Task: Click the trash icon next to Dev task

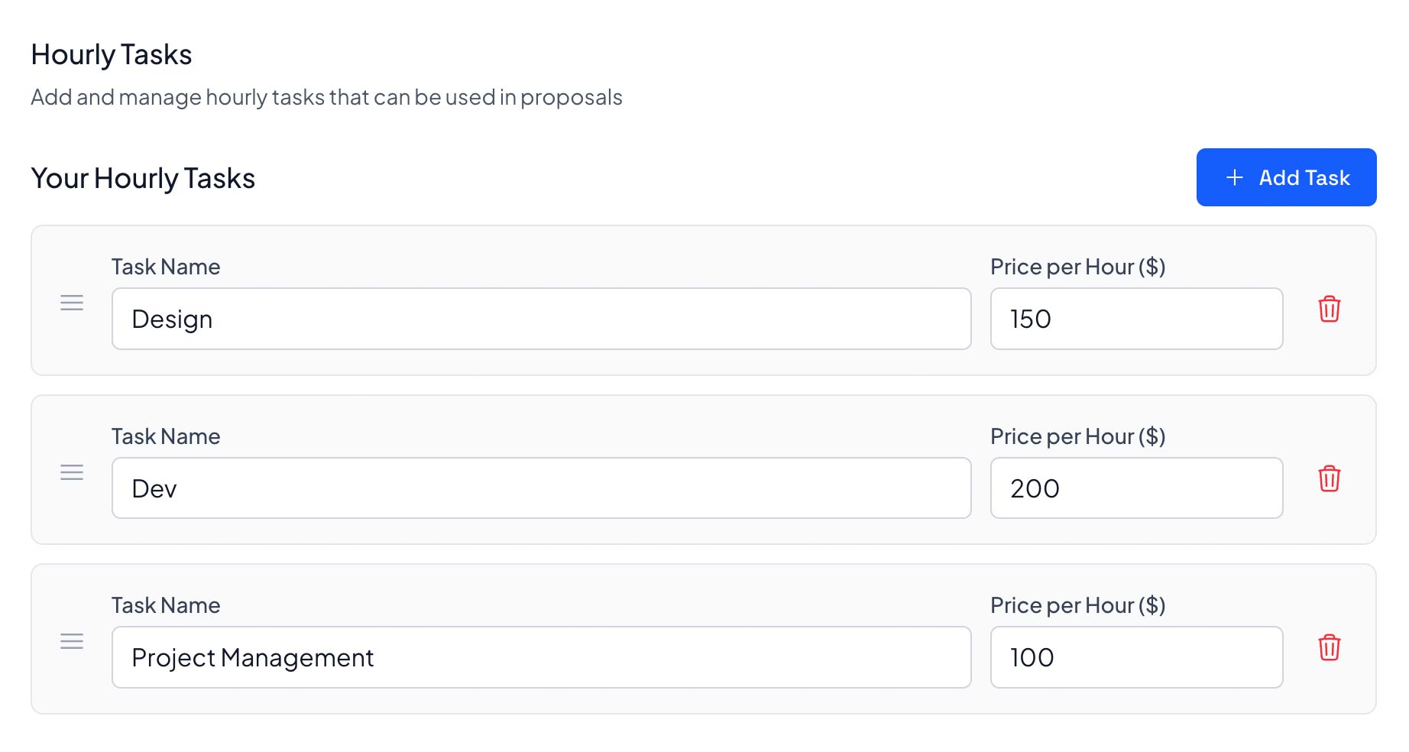Action: [x=1330, y=479]
